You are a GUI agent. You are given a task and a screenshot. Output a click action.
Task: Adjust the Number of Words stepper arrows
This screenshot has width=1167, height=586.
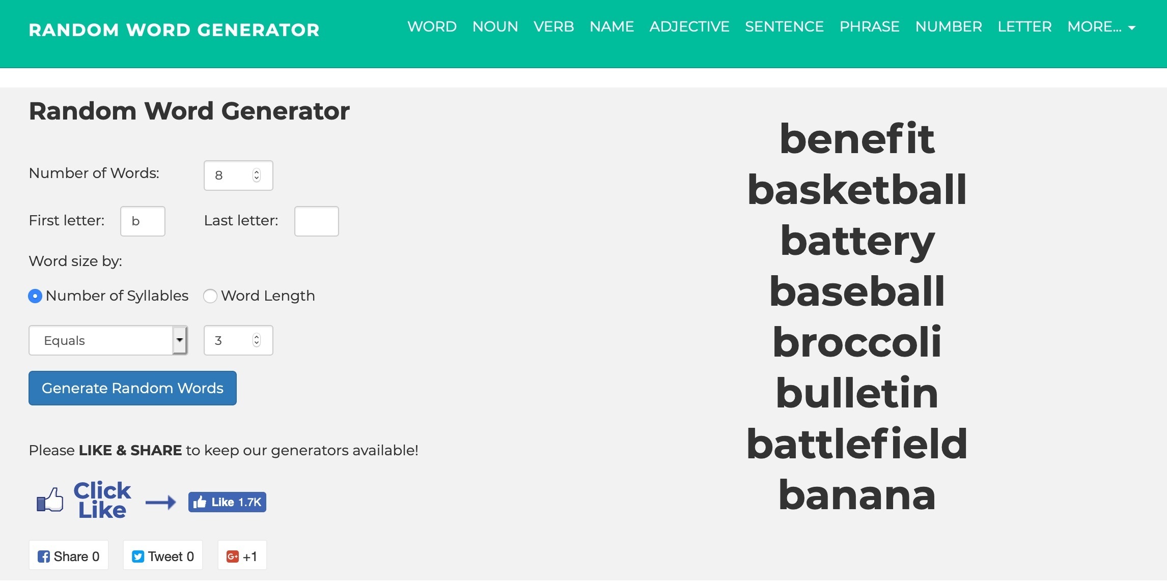coord(257,175)
